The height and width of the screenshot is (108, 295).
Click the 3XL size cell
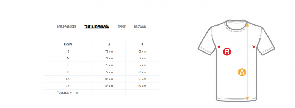(x=68, y=86)
